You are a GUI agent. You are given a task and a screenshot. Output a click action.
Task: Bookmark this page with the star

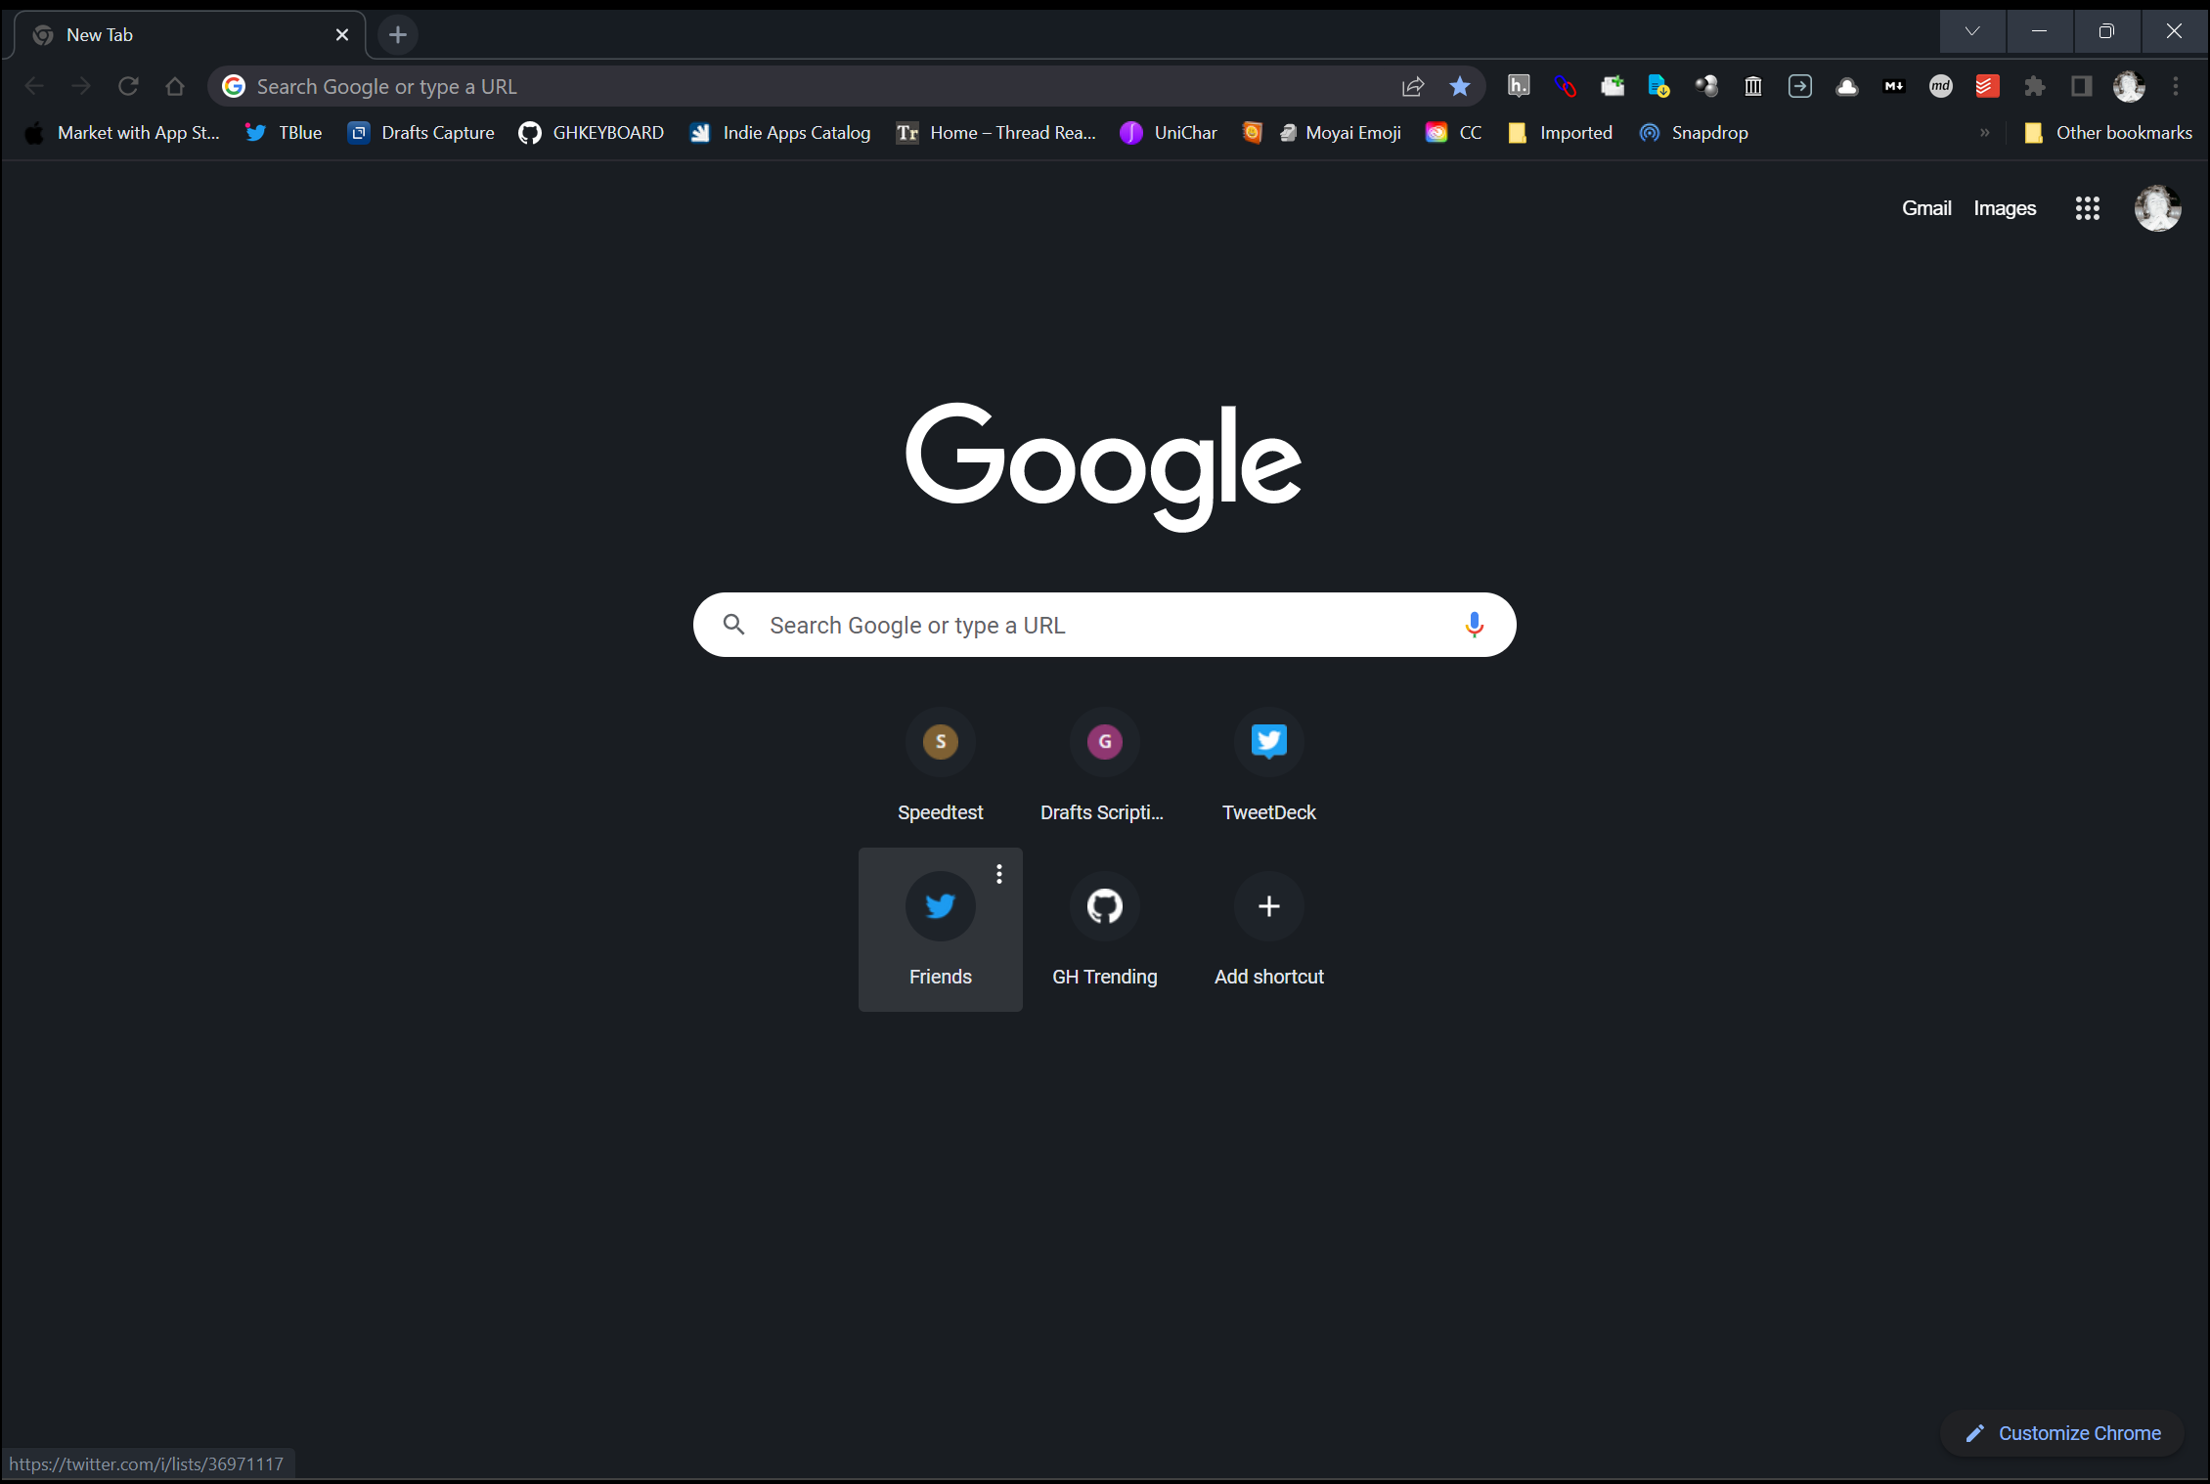pos(1459,86)
